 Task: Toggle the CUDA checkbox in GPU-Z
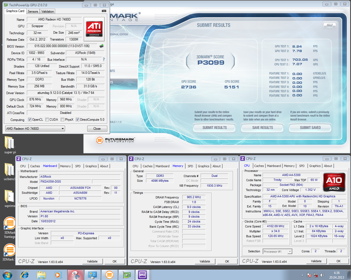click(x=47, y=120)
